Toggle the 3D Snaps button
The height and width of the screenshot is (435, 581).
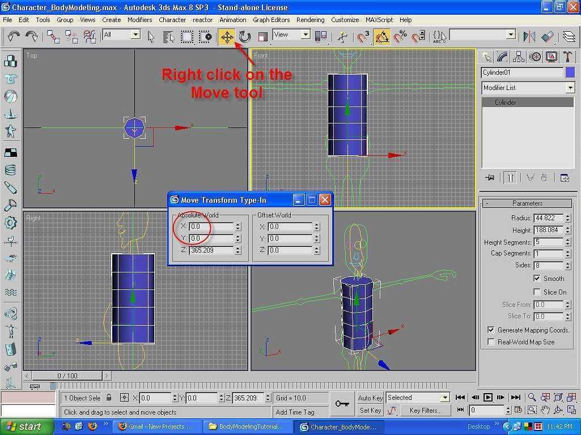[x=363, y=37]
